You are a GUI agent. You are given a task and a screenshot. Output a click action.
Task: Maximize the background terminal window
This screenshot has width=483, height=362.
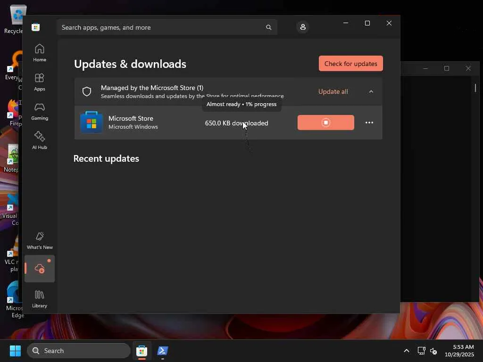[447, 68]
